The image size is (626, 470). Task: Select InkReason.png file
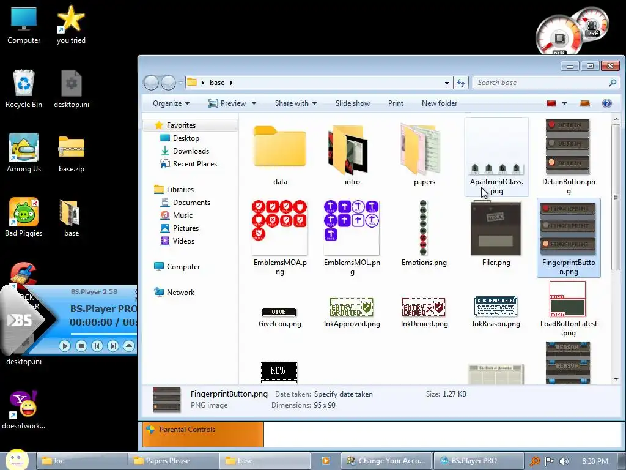[x=496, y=313]
